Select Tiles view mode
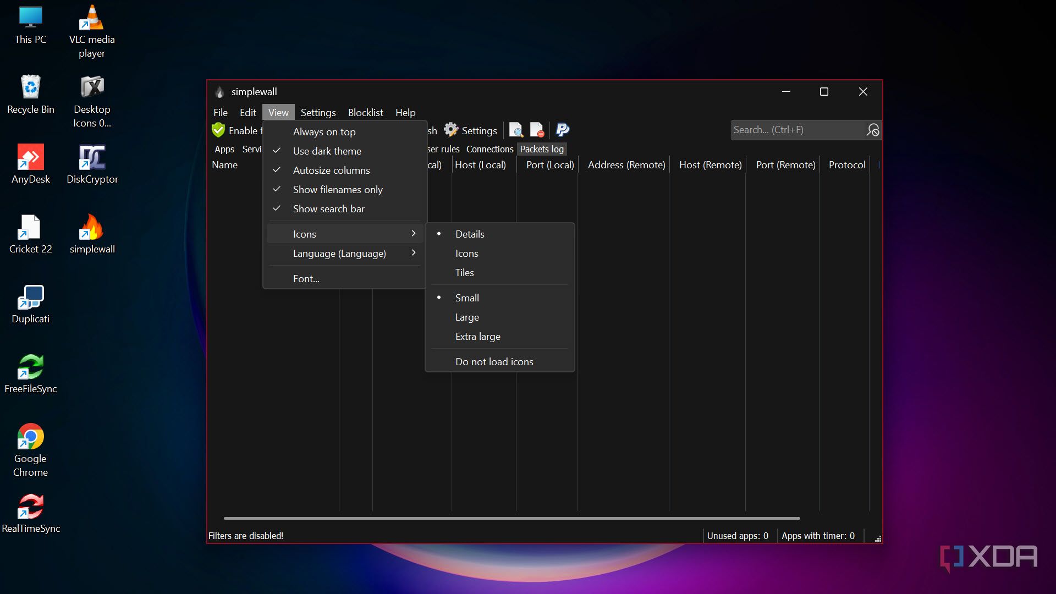Viewport: 1056px width, 594px height. pyautogui.click(x=465, y=272)
